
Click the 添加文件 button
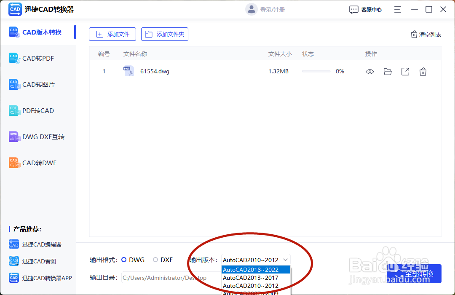(x=112, y=34)
